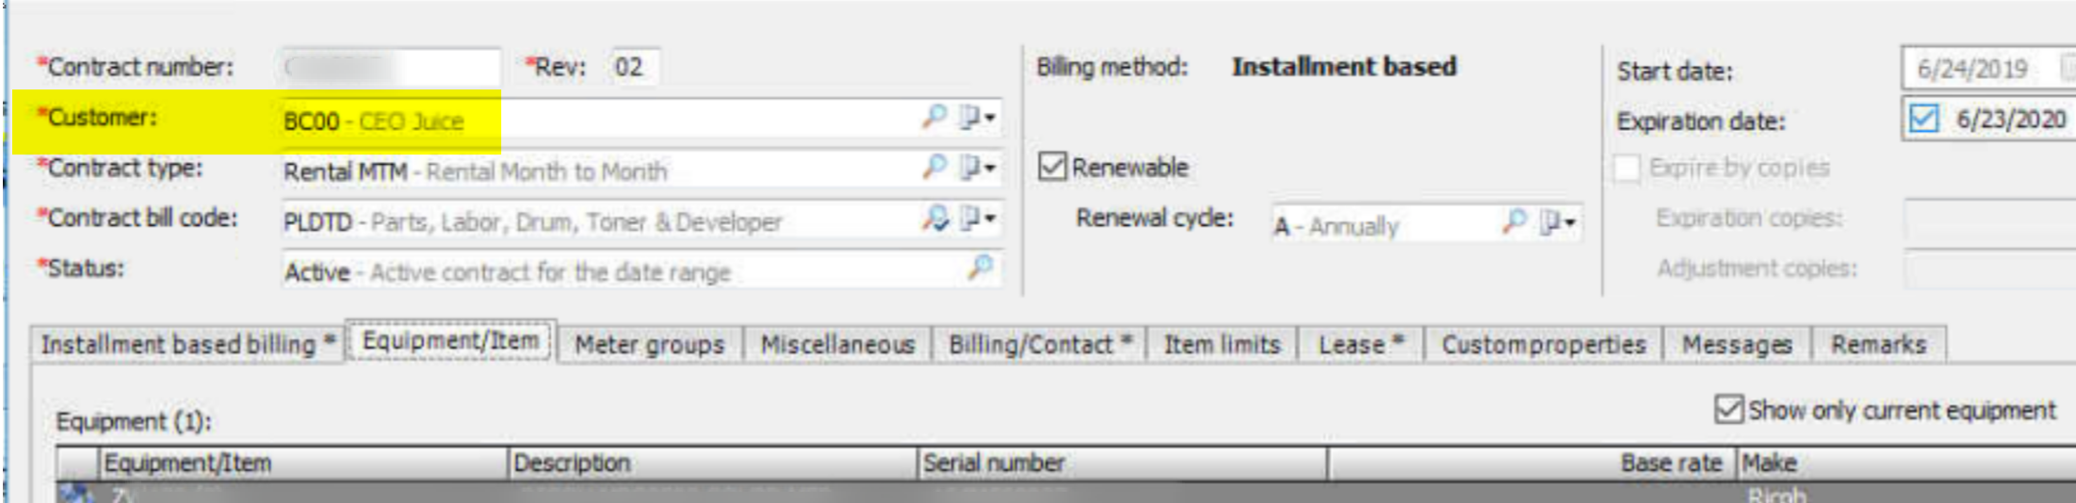Screen dimensions: 2076x503
Task: Click the Contract type record document icon
Action: coord(969,167)
